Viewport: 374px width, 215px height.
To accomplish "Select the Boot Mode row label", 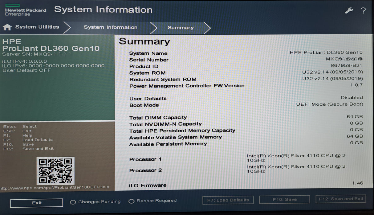I will click(x=144, y=105).
